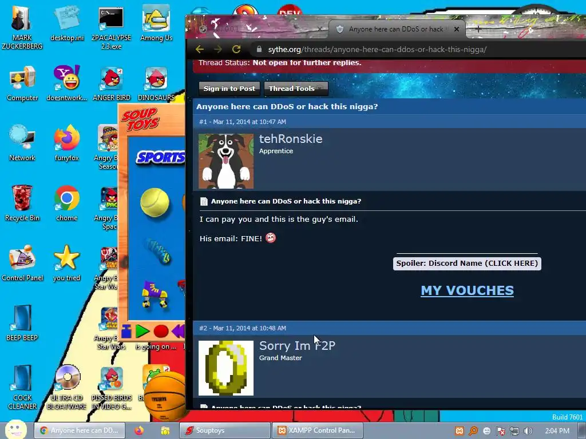The width and height of the screenshot is (586, 439).
Task: Pick the tennis ball toy in Souptoys
Action: [155, 202]
